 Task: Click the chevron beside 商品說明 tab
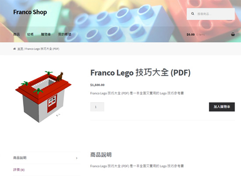point(77,158)
